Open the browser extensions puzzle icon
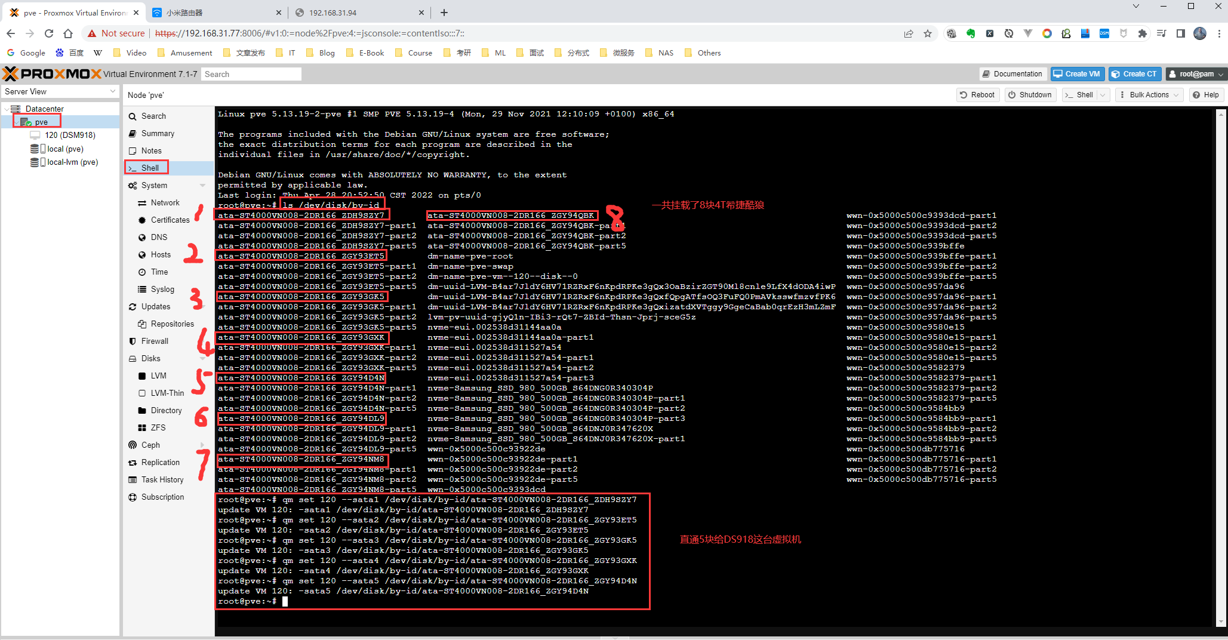 pos(1143,33)
